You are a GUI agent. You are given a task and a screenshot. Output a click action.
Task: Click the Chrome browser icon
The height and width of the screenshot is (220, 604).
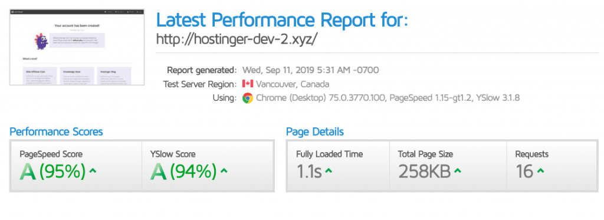point(248,98)
